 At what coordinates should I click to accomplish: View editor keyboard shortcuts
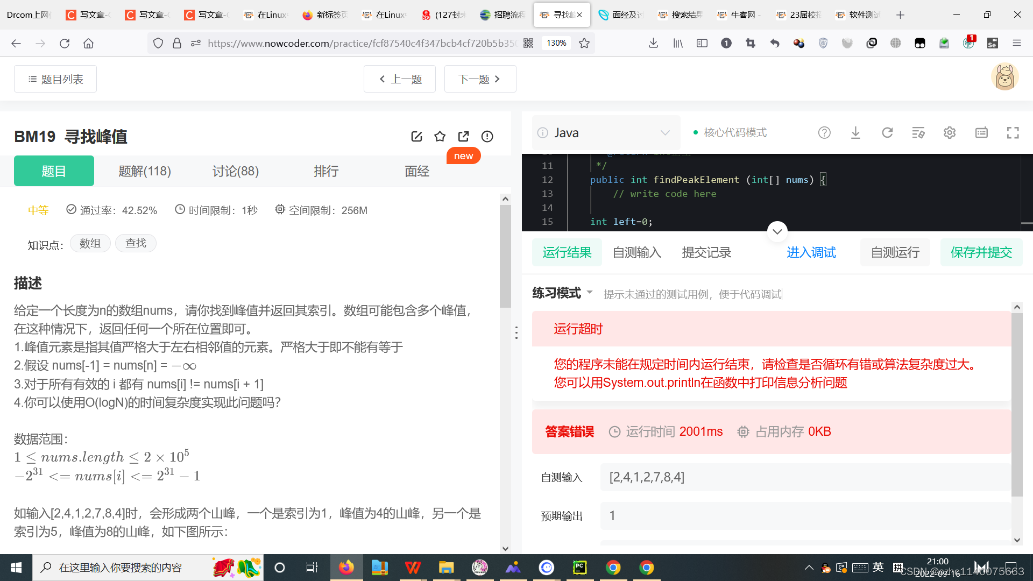point(981,132)
